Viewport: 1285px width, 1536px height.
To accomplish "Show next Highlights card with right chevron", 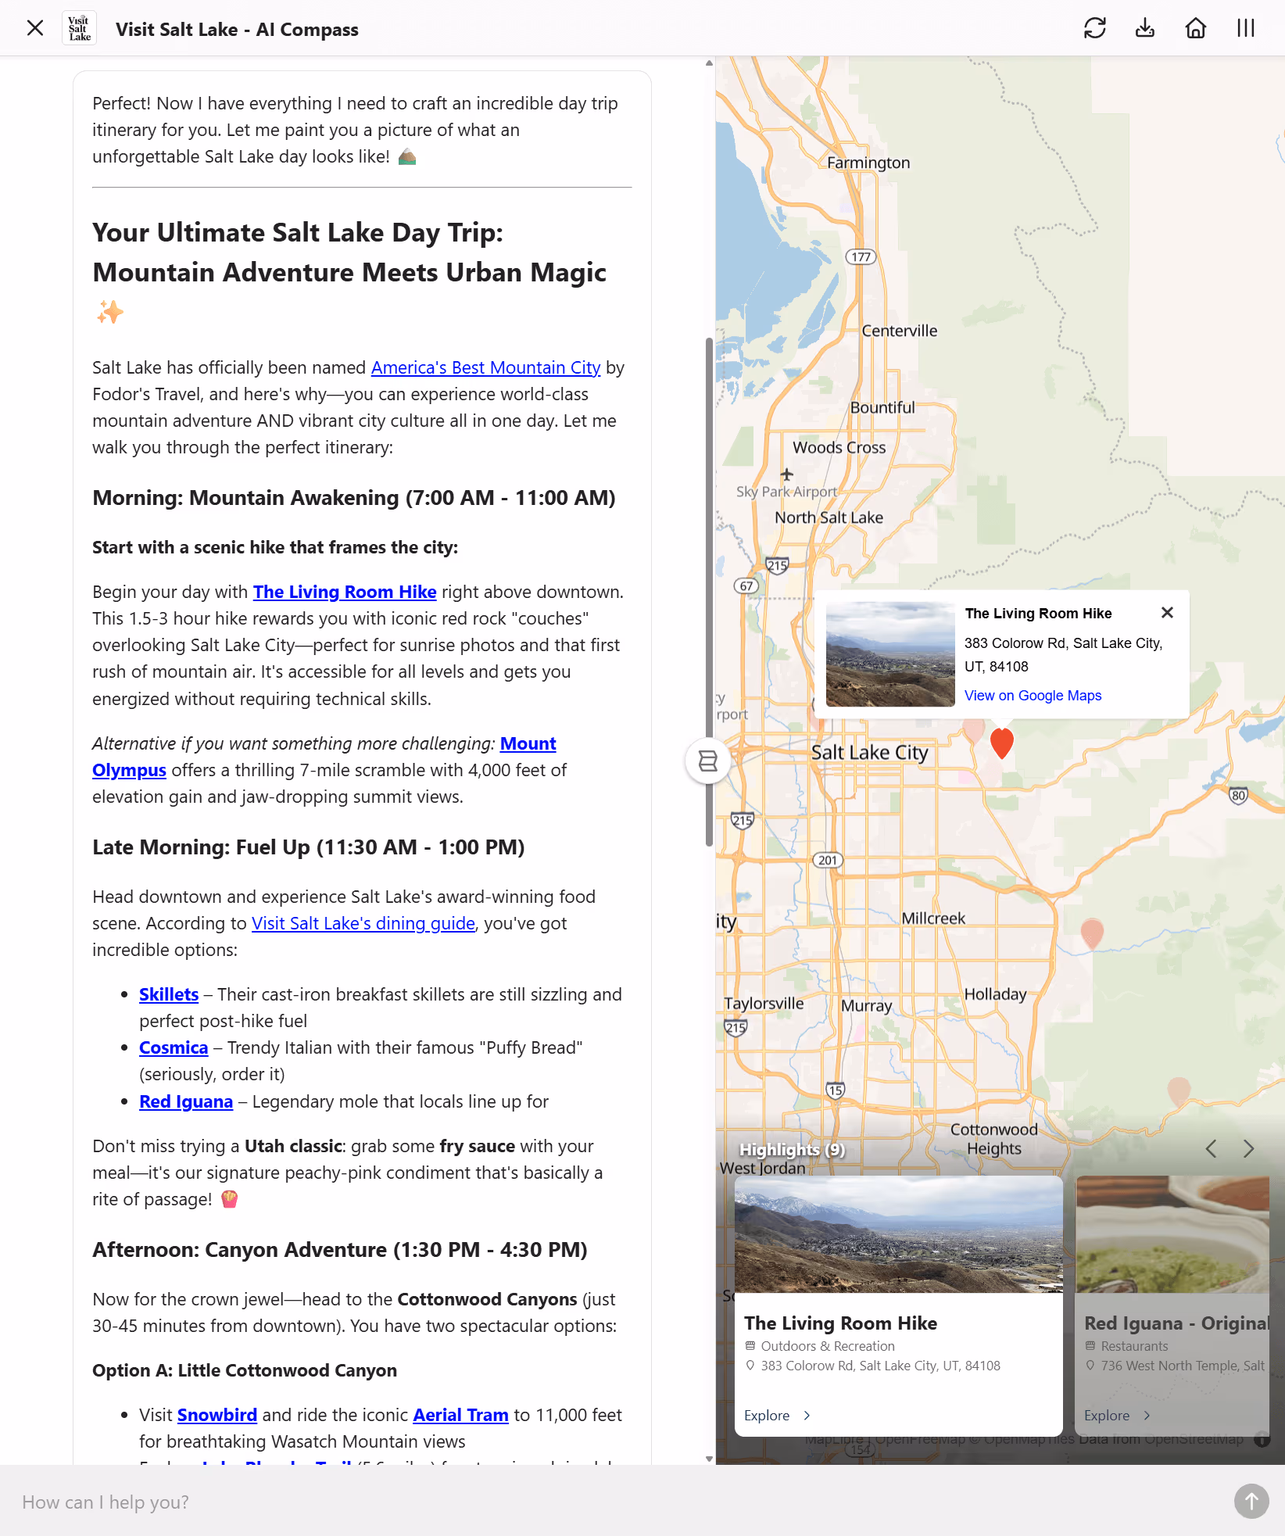I will [1247, 1148].
